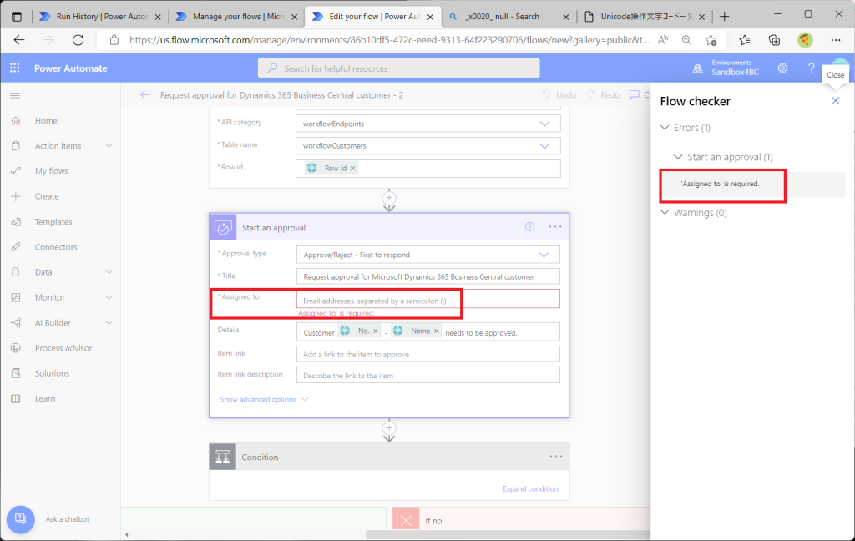Open the Environments Sandbox4BC picker
Image resolution: width=855 pixels, height=541 pixels.
coord(726,68)
